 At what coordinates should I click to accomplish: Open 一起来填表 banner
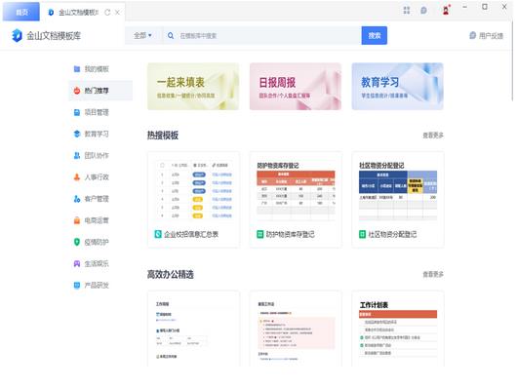tap(193, 87)
